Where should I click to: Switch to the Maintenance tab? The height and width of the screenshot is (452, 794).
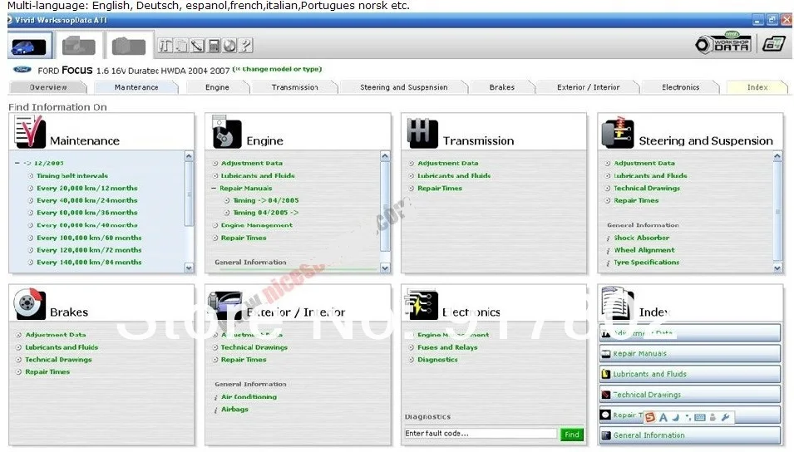point(136,87)
